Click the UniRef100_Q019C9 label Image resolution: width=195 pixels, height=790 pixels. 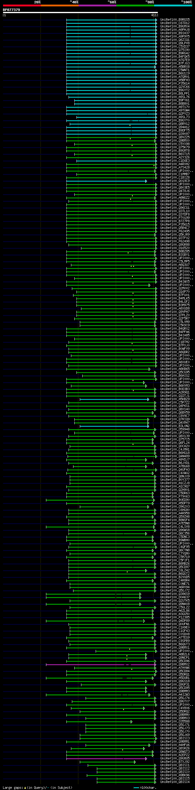tap(175, 181)
